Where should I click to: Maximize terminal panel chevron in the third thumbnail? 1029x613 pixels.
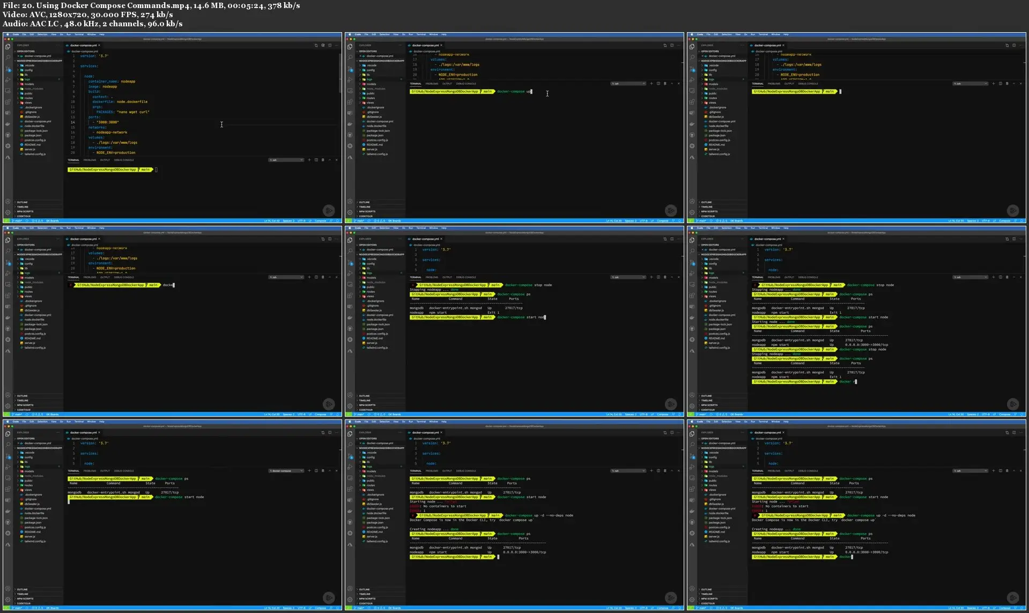1013,84
